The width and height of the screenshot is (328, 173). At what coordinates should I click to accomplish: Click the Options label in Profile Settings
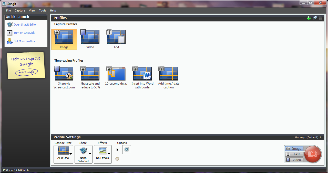[x=122, y=143]
